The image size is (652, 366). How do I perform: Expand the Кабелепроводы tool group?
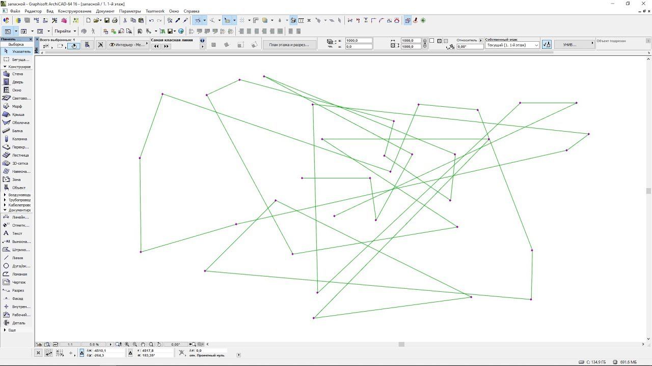point(5,205)
